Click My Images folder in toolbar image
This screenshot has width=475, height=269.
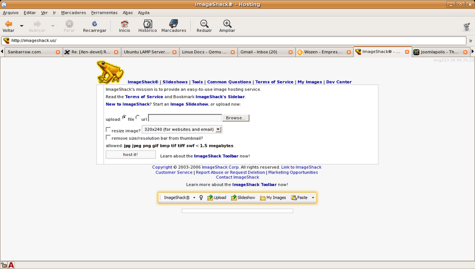click(x=273, y=197)
